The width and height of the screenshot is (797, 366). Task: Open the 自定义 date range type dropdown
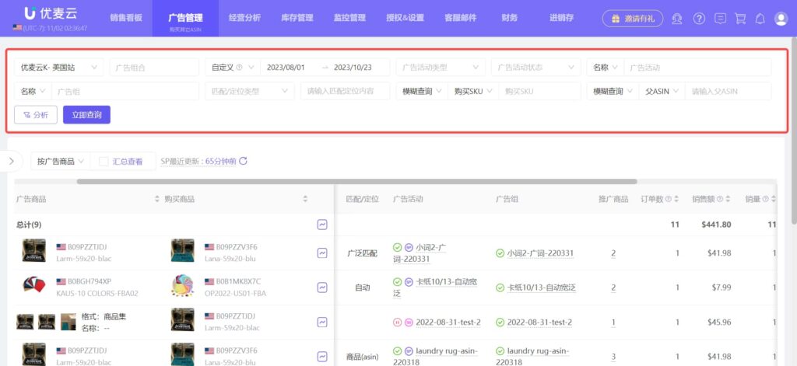(232, 67)
